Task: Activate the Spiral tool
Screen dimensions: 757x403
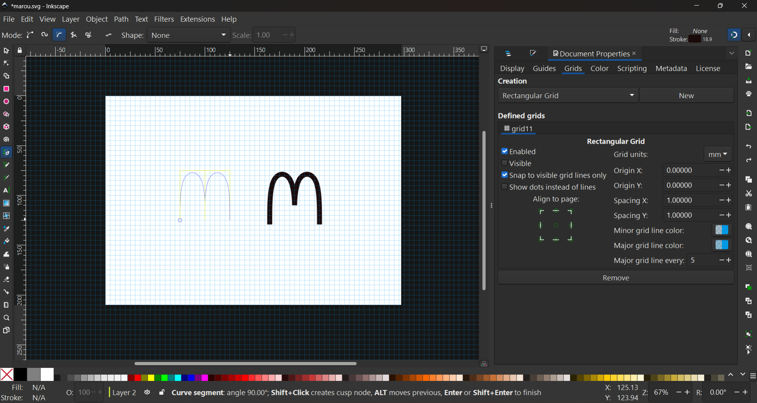Action: 6,140
